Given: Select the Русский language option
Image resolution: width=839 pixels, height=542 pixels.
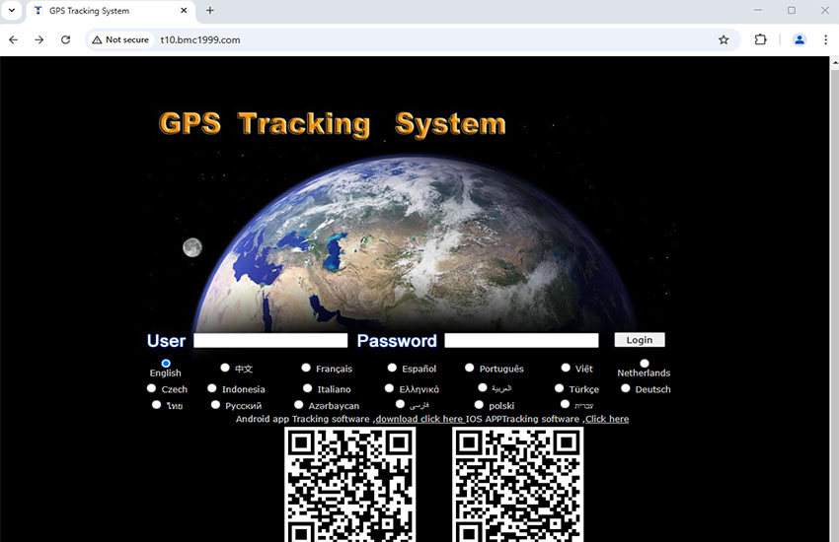Looking at the screenshot, I should point(215,405).
